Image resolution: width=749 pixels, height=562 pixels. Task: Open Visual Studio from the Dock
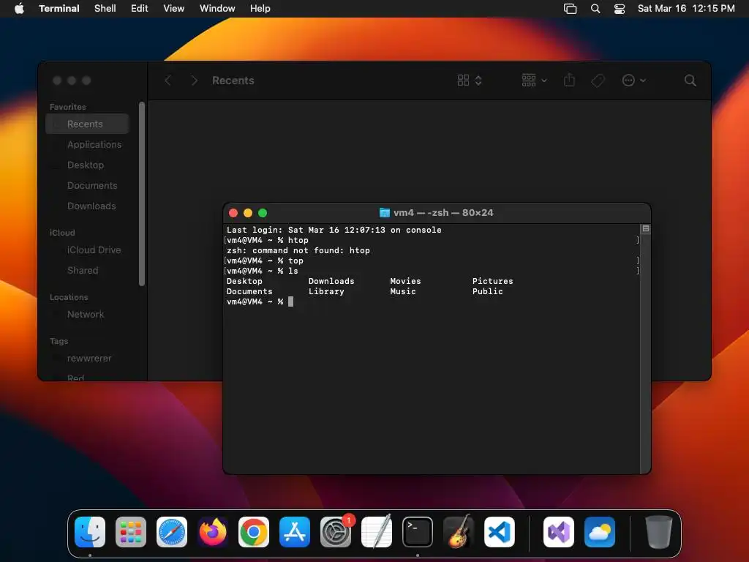tap(558, 532)
